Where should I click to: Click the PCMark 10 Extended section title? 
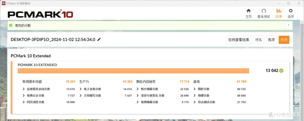point(31,56)
